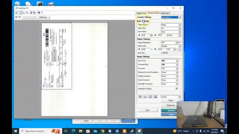Click the rotate right toolbar icon
Image resolution: width=239 pixels, height=134 pixels.
point(34,13)
